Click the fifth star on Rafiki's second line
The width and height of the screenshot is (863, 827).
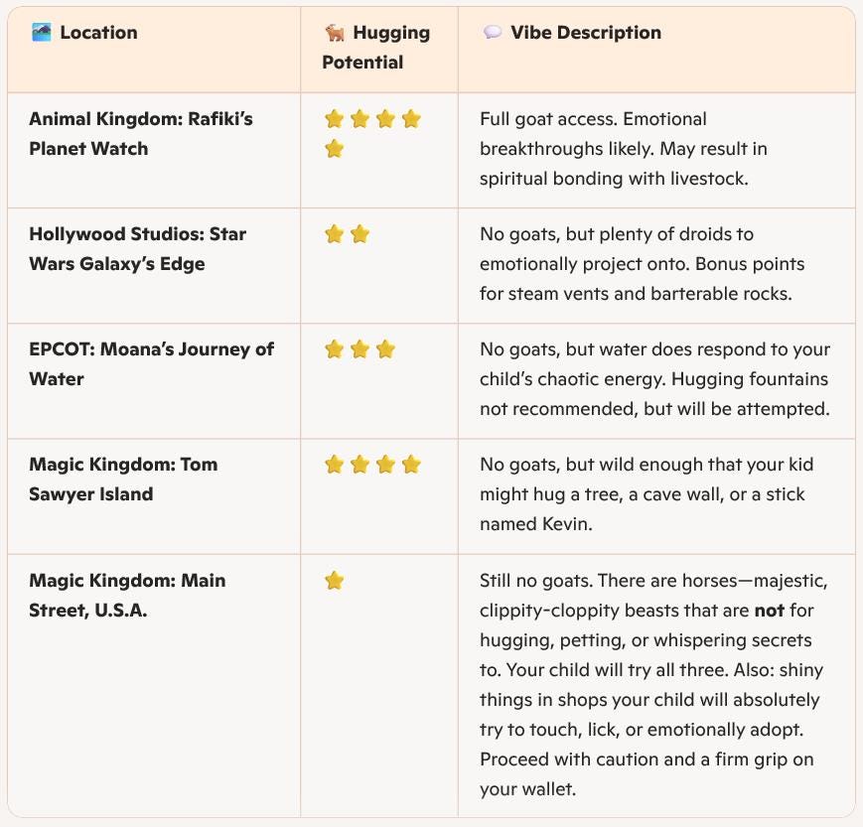point(334,149)
